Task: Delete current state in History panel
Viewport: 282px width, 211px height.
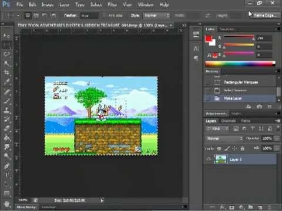Action: click(x=270, y=107)
